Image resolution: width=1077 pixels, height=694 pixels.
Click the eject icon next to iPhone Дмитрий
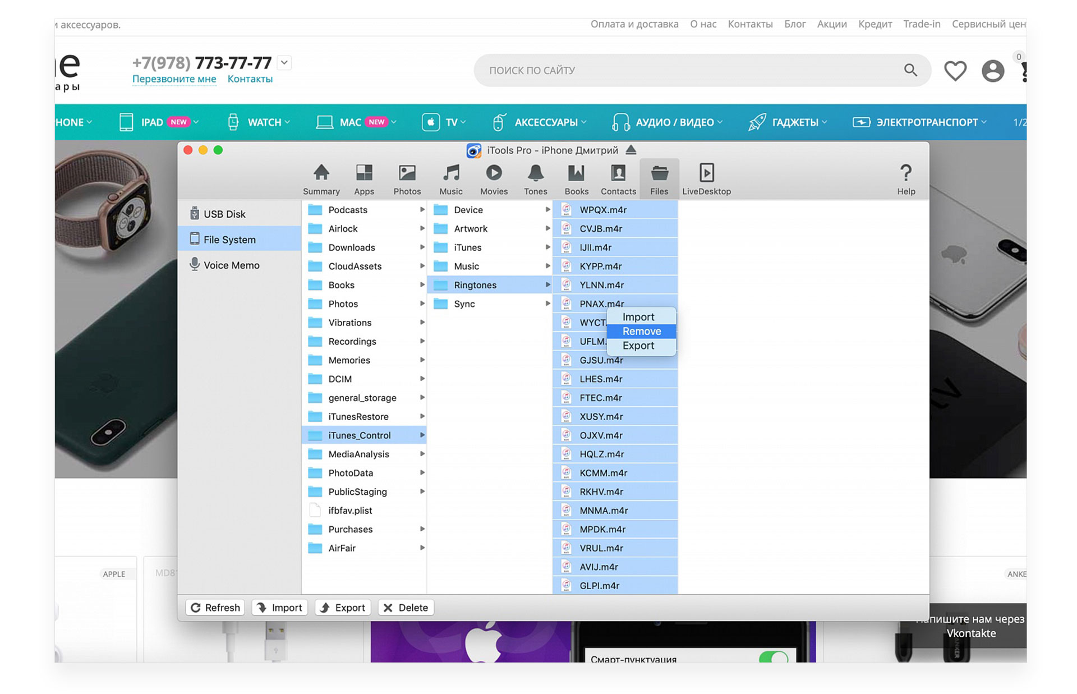pyautogui.click(x=631, y=150)
